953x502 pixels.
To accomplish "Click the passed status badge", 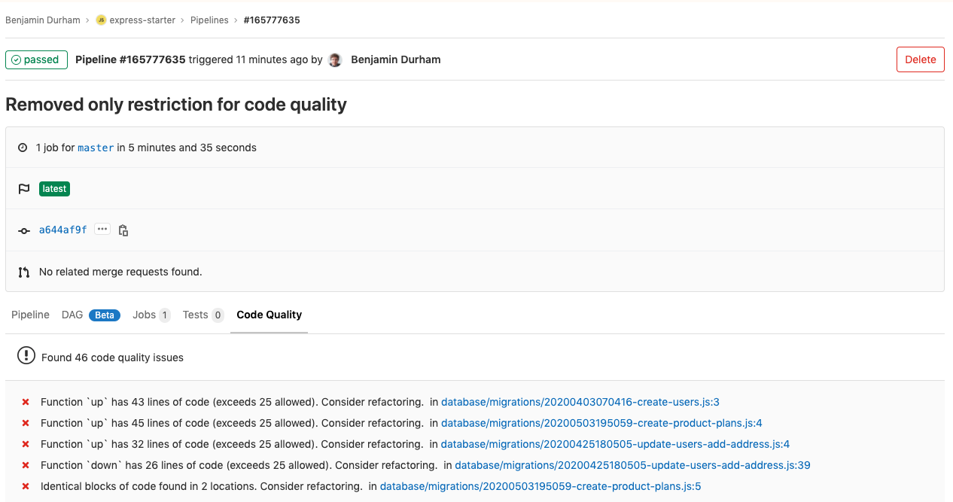I will tap(36, 59).
